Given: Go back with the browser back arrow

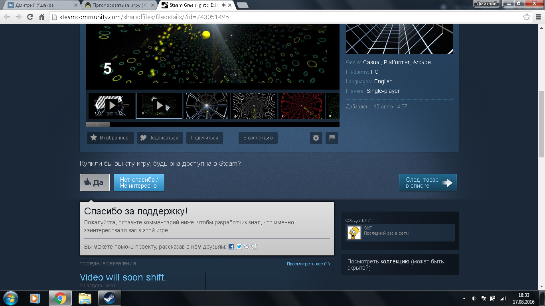Looking at the screenshot, I should click(7, 17).
